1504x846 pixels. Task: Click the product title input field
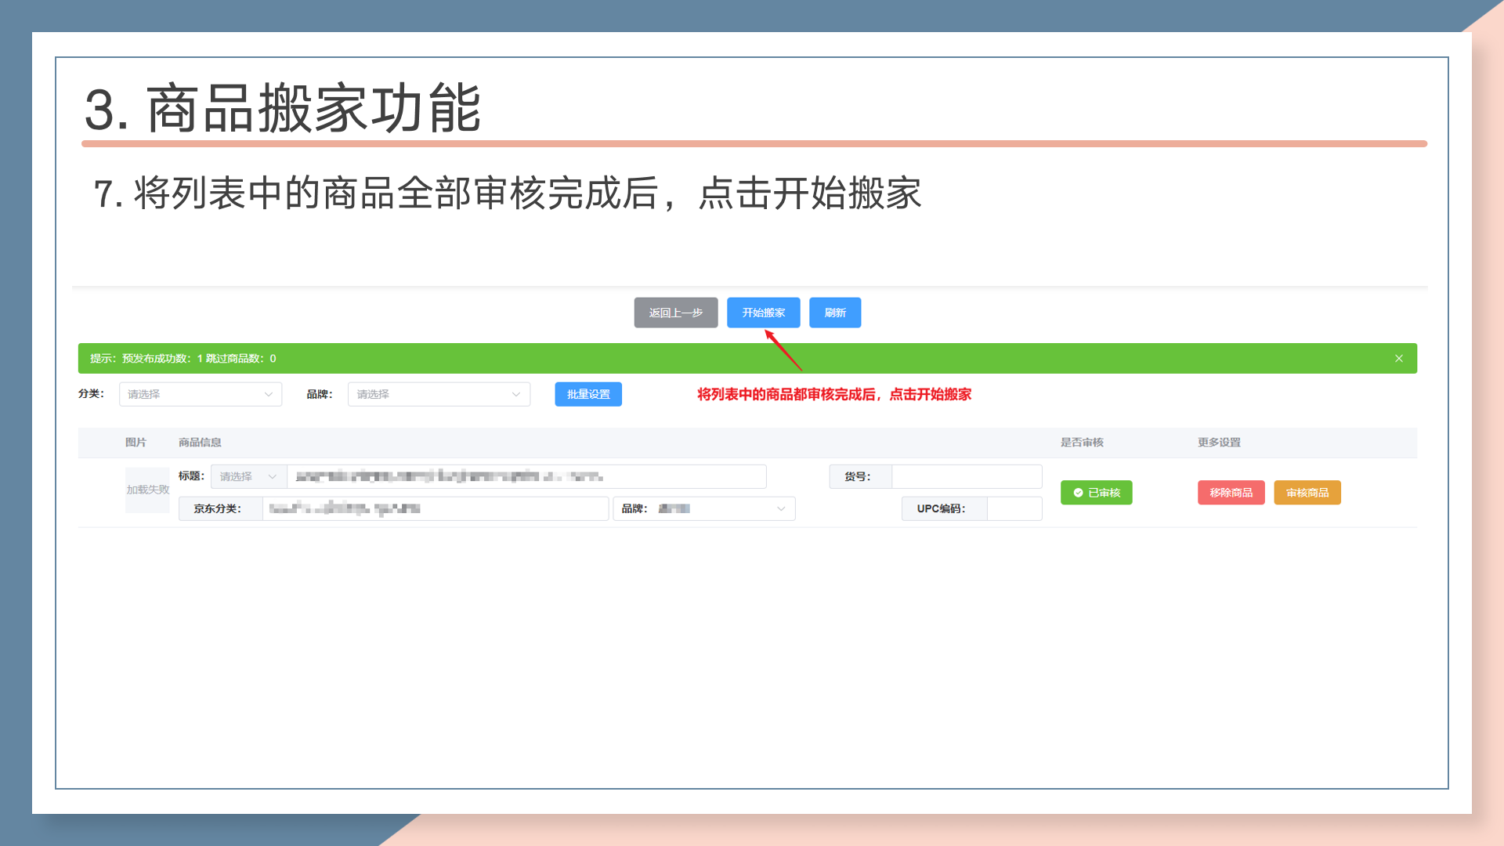526,476
